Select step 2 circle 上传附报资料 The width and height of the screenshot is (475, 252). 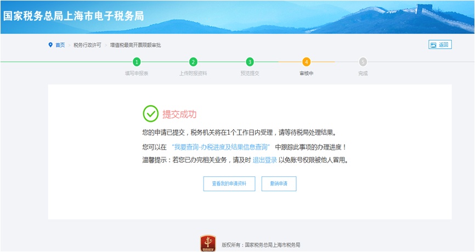[193, 62]
